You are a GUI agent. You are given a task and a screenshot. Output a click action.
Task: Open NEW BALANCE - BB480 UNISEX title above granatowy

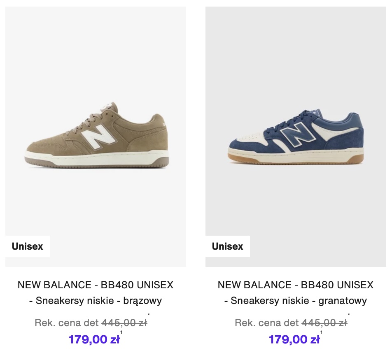point(296,285)
